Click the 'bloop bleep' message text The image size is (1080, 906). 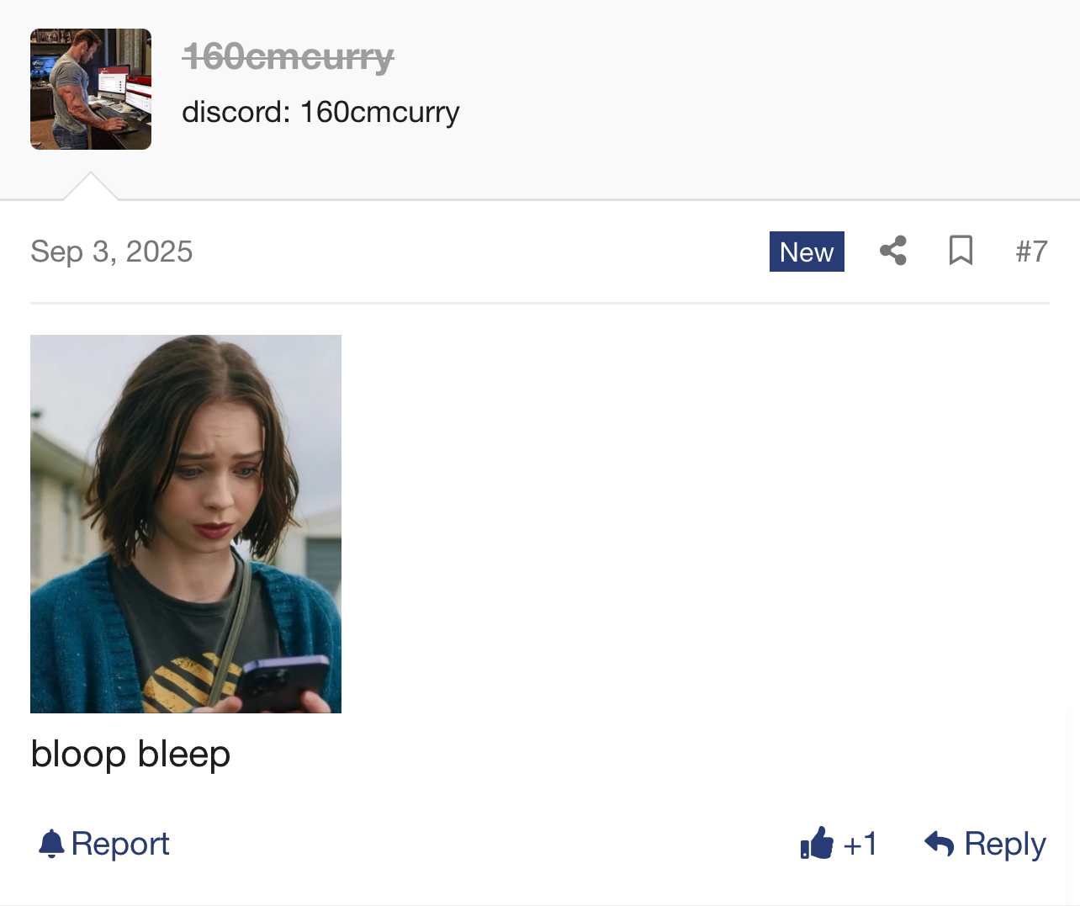click(130, 754)
